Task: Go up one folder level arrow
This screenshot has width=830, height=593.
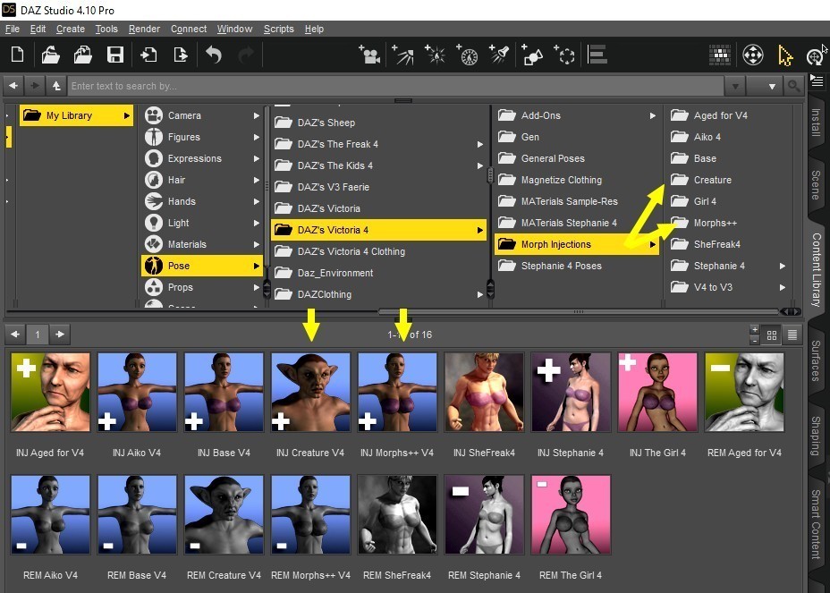Action: click(56, 86)
